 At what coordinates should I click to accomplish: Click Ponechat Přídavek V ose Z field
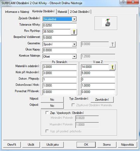click(x=98, y=92)
